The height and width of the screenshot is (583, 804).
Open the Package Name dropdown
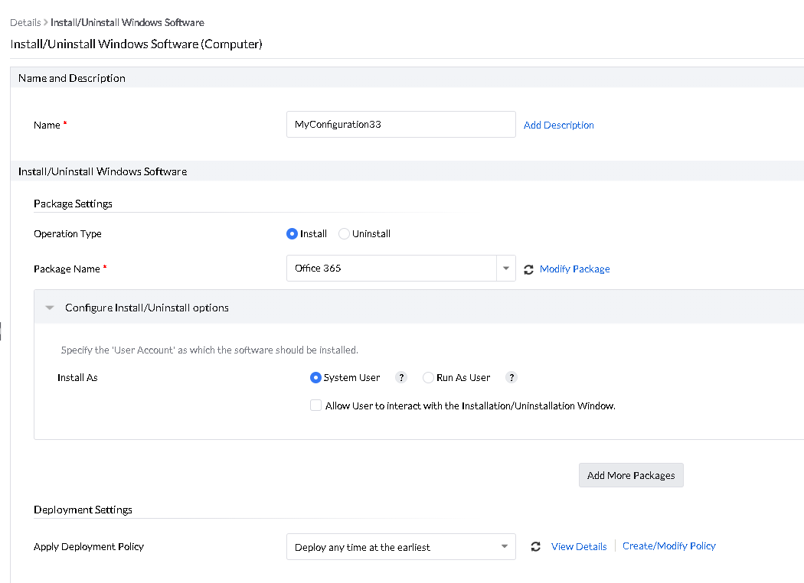505,269
